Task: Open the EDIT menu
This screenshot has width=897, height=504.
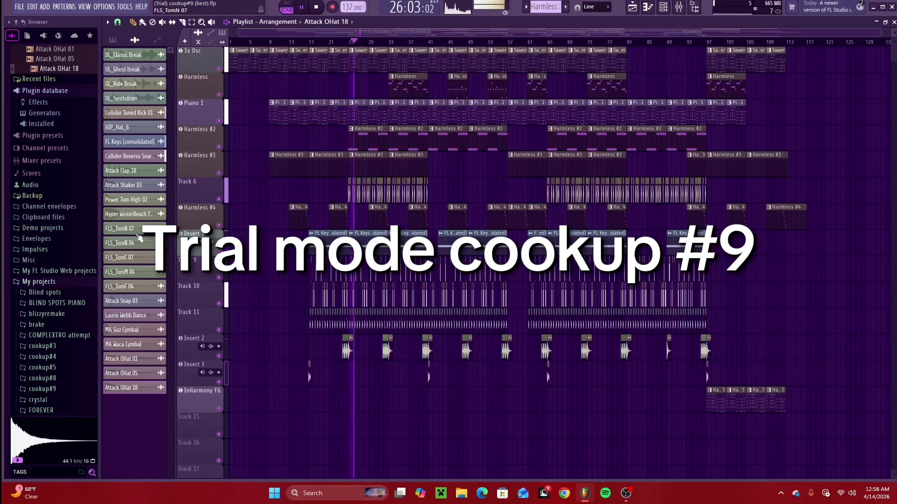Action: point(32,7)
